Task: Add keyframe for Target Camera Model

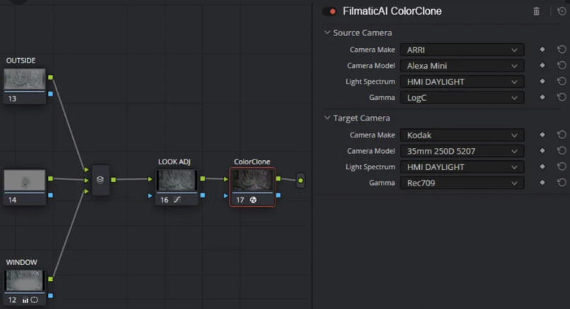Action: (x=542, y=151)
